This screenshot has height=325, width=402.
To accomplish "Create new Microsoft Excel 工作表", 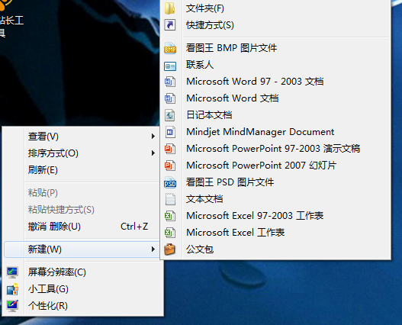I will coord(275,233).
